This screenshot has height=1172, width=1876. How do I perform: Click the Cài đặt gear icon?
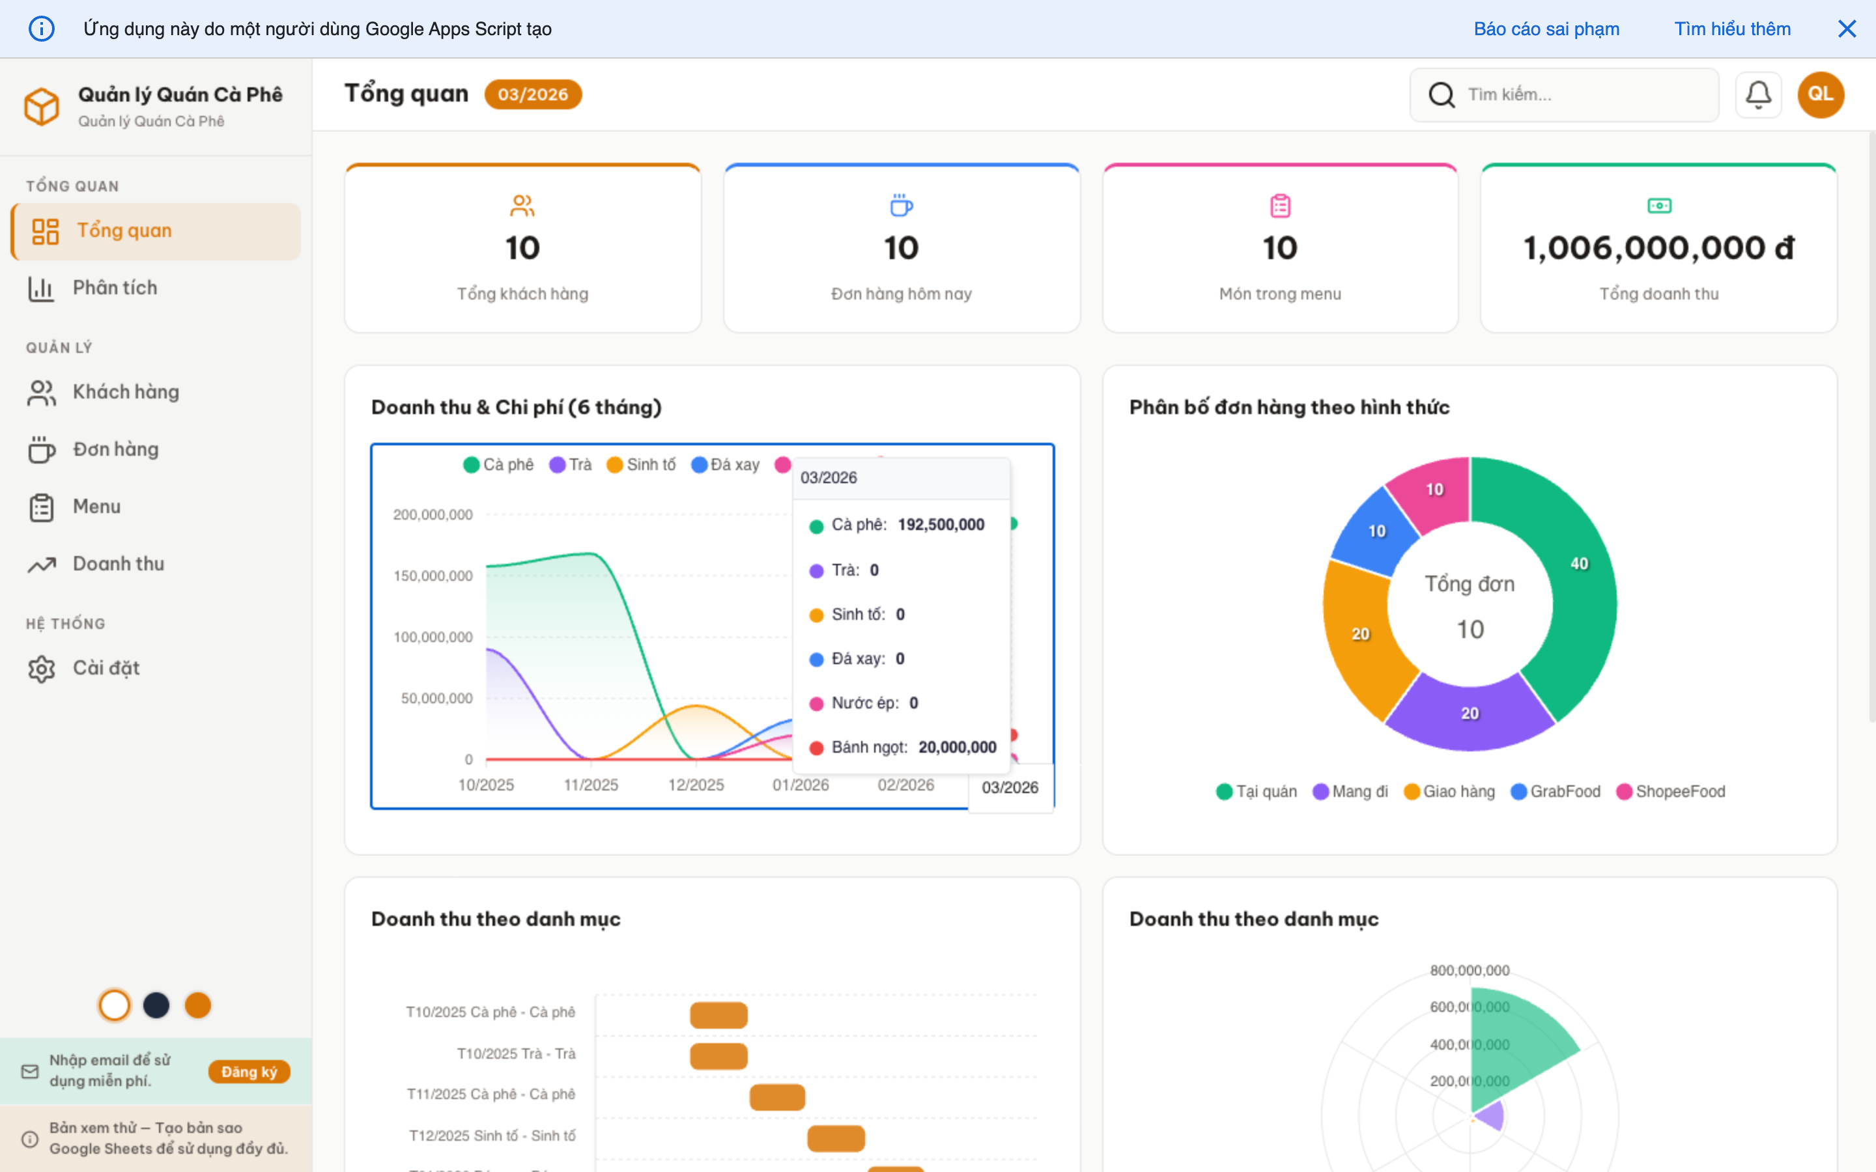(41, 668)
